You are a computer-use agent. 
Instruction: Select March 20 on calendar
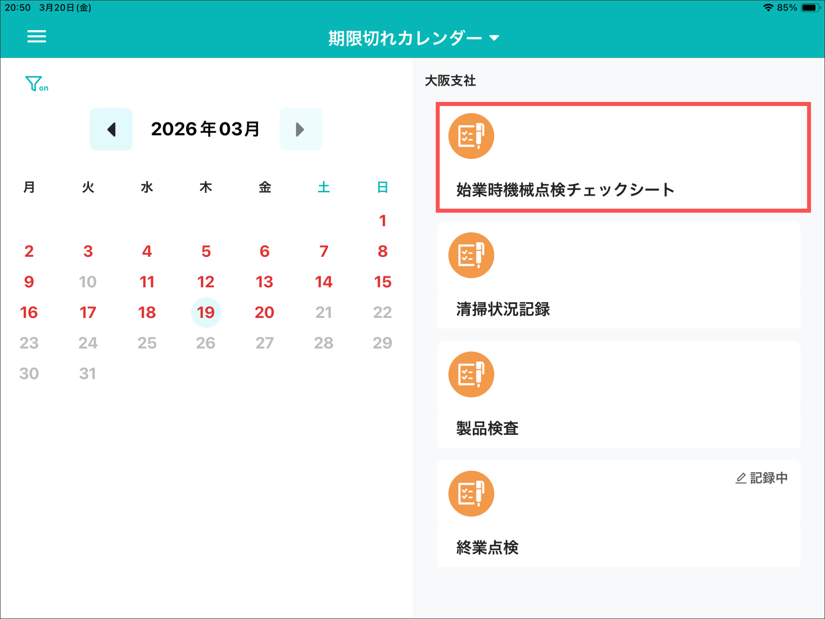pyautogui.click(x=265, y=312)
